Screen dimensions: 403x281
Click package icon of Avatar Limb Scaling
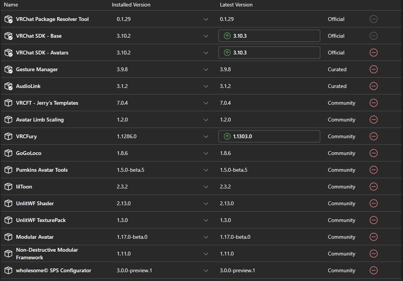(x=8, y=120)
